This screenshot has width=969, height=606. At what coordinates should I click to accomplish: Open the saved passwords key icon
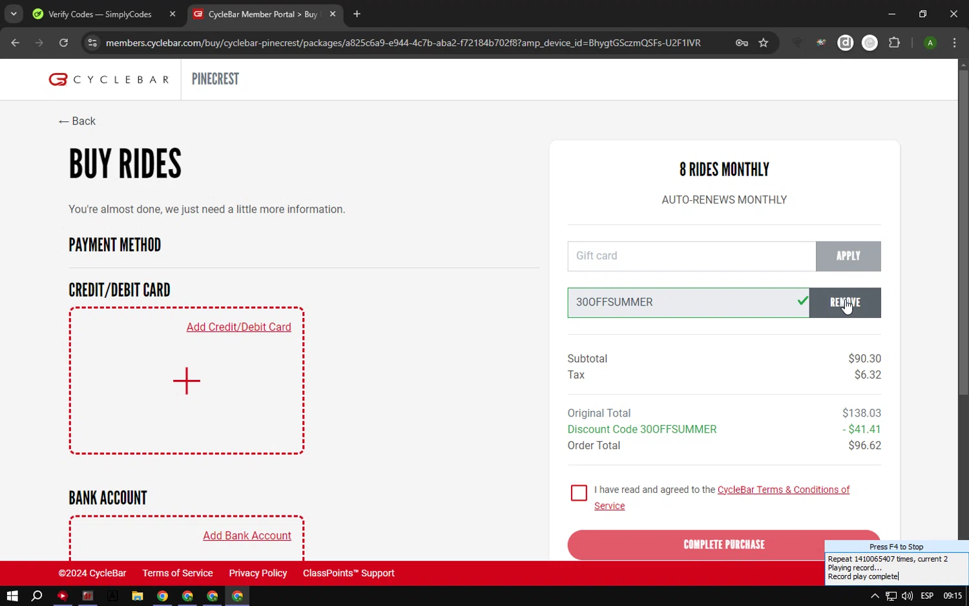click(x=742, y=43)
